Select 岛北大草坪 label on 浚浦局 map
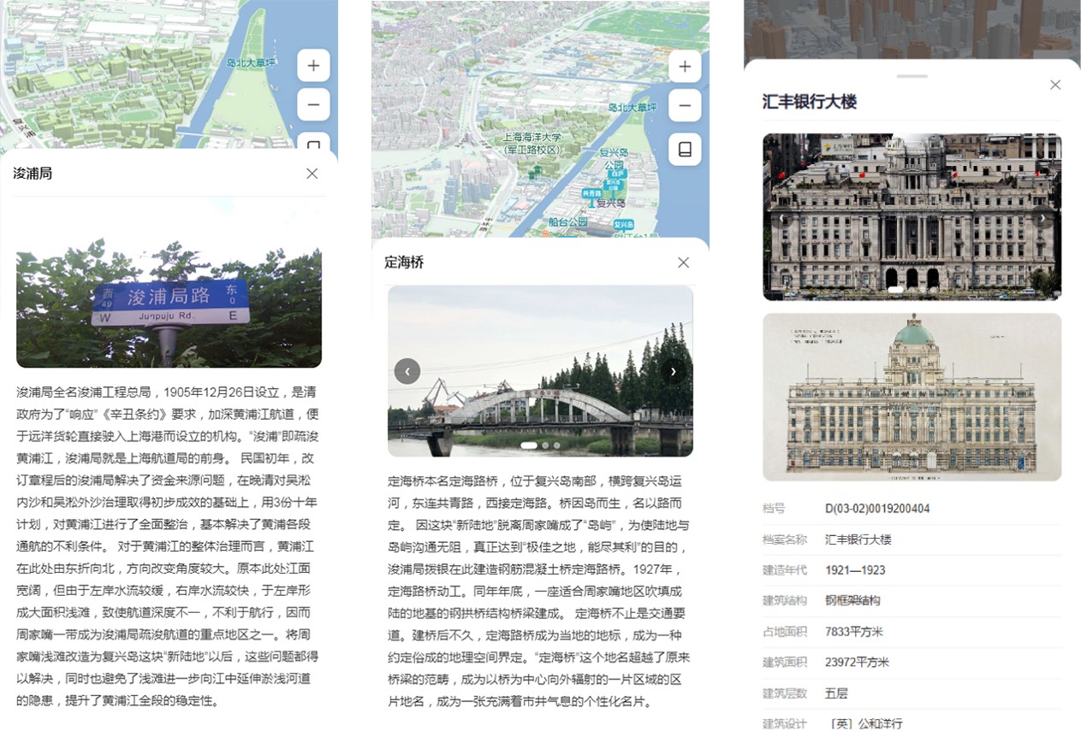The width and height of the screenshot is (1081, 731). coord(251,62)
